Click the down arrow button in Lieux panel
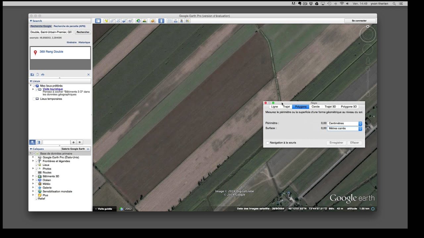424x238 pixels. [80, 142]
